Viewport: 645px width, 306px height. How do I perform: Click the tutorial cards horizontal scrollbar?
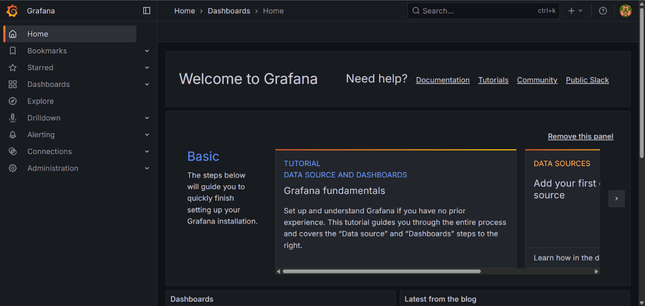pyautogui.click(x=381, y=271)
